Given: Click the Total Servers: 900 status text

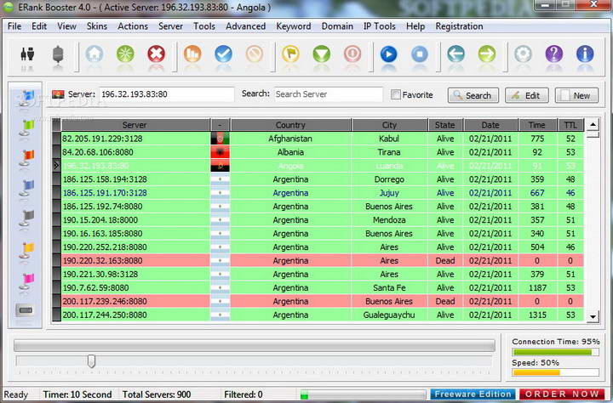Looking at the screenshot, I should click(x=157, y=394).
